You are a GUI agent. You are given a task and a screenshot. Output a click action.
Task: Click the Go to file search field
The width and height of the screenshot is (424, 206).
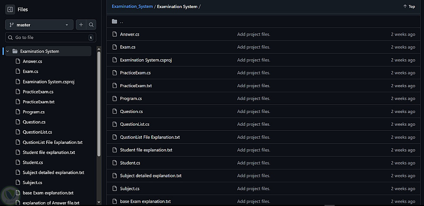[50, 38]
